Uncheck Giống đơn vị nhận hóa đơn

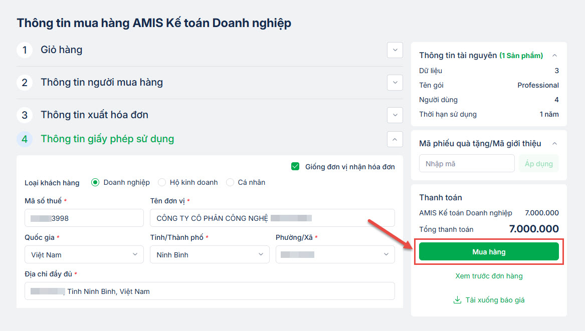tap(295, 167)
